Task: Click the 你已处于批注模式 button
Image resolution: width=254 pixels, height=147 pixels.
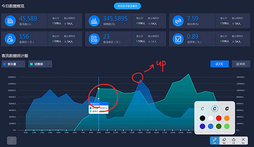Action: (x=127, y=6)
